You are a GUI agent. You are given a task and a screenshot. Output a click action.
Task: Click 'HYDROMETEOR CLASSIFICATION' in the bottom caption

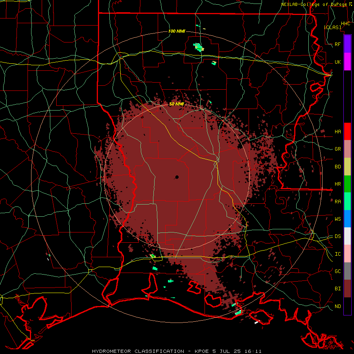coord(138,351)
